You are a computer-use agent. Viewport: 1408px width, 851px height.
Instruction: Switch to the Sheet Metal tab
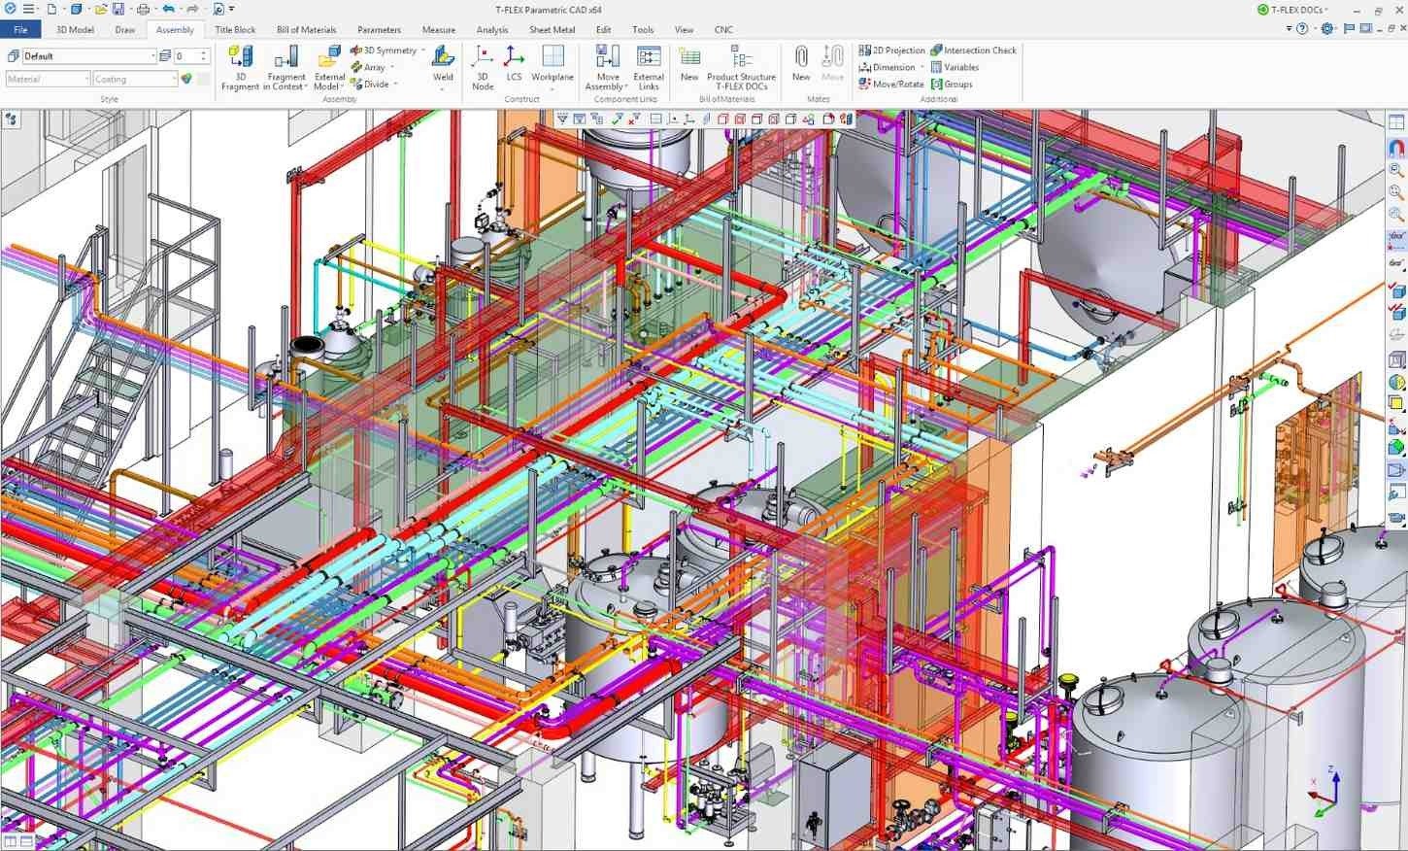(x=551, y=29)
